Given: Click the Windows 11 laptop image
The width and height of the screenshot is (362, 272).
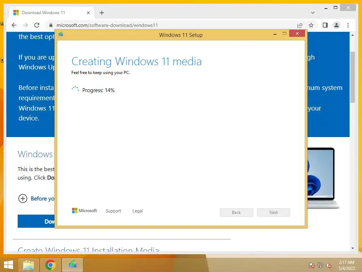Looking at the screenshot, I should pos(323,178).
